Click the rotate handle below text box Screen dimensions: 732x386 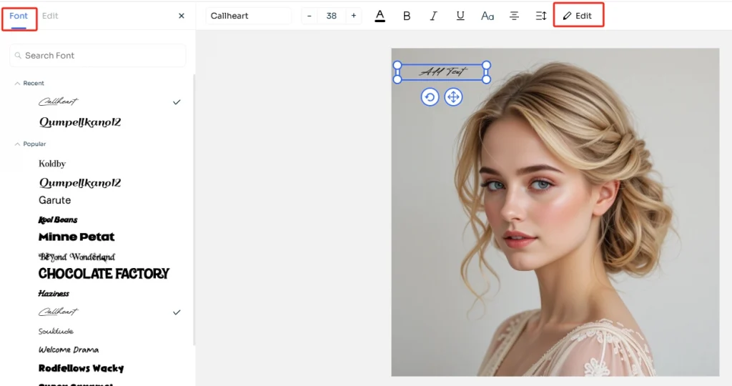click(430, 97)
